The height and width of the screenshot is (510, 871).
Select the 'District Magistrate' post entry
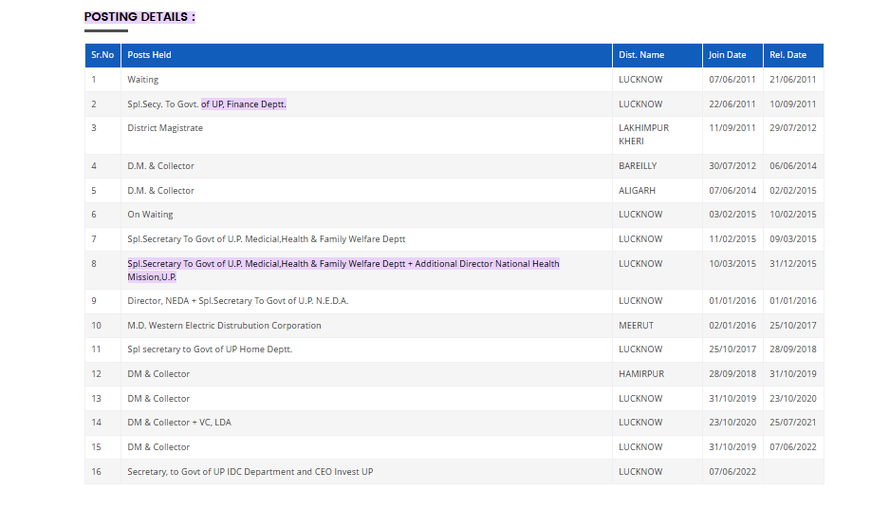point(165,128)
